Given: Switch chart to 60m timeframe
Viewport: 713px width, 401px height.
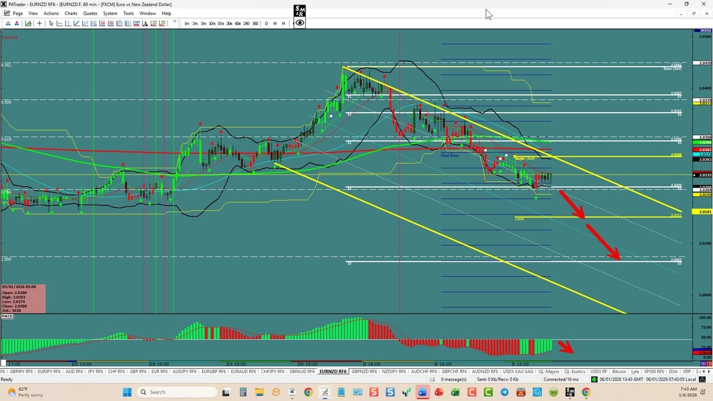Looking at the screenshot, I should tap(238, 23).
